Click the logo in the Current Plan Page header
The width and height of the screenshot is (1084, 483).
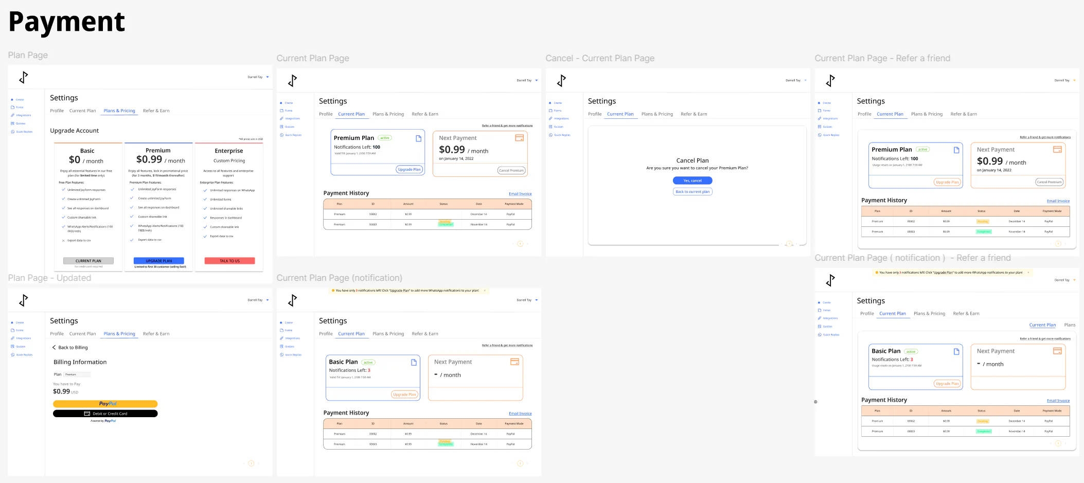pos(293,81)
